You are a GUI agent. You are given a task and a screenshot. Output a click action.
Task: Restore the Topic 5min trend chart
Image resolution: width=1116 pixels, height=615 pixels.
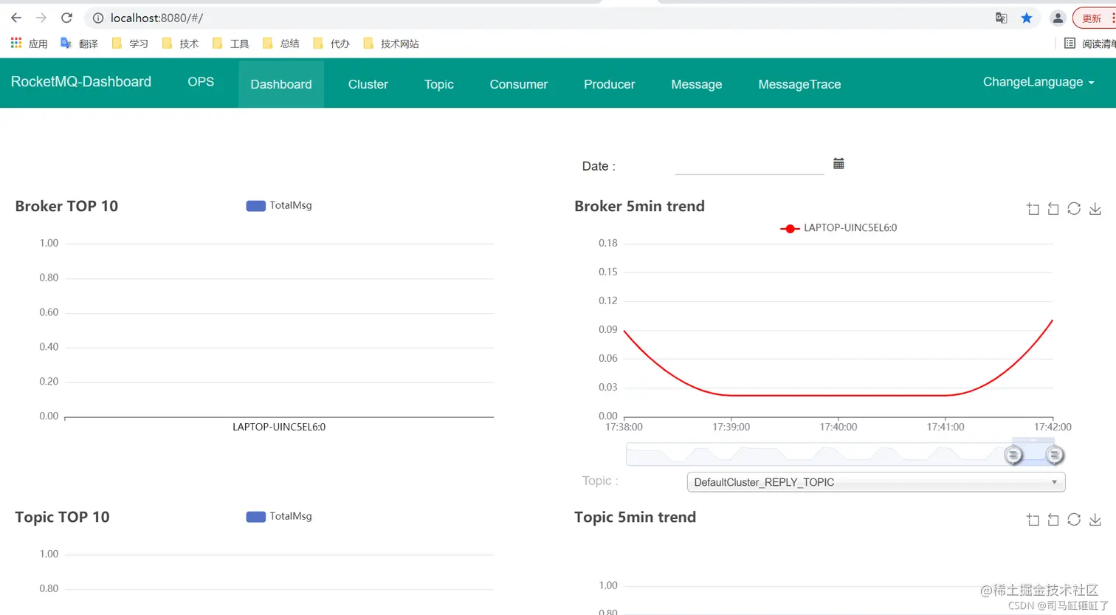coord(1074,520)
